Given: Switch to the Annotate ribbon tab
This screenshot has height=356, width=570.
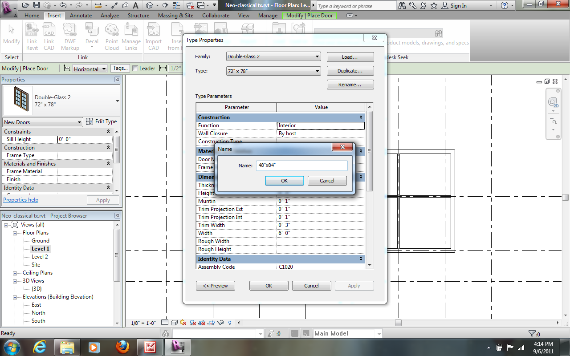Looking at the screenshot, I should (81, 15).
